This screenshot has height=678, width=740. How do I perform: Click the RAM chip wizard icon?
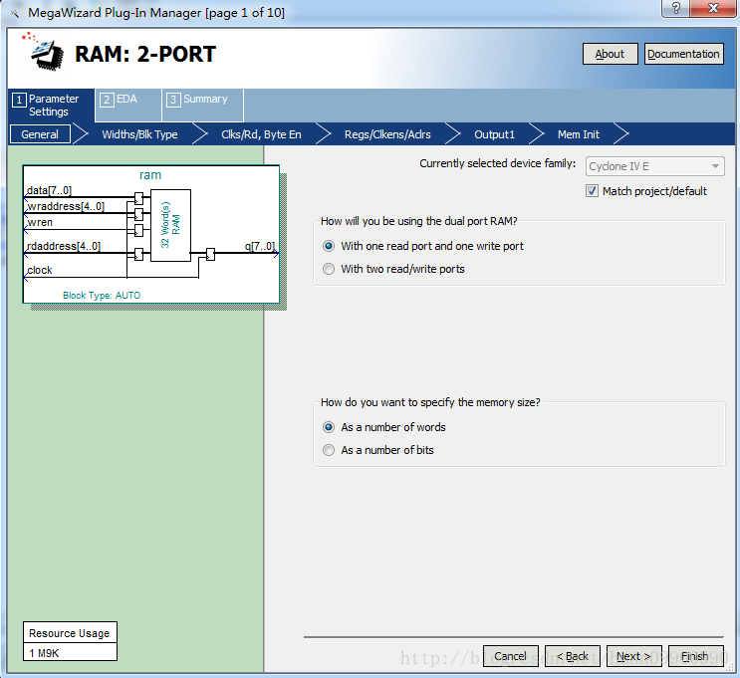point(44,53)
